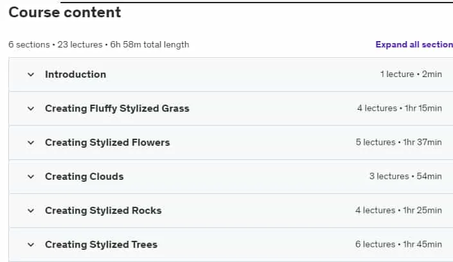Select the Creating Stylized Flowers title
453x262 pixels.
tap(107, 143)
